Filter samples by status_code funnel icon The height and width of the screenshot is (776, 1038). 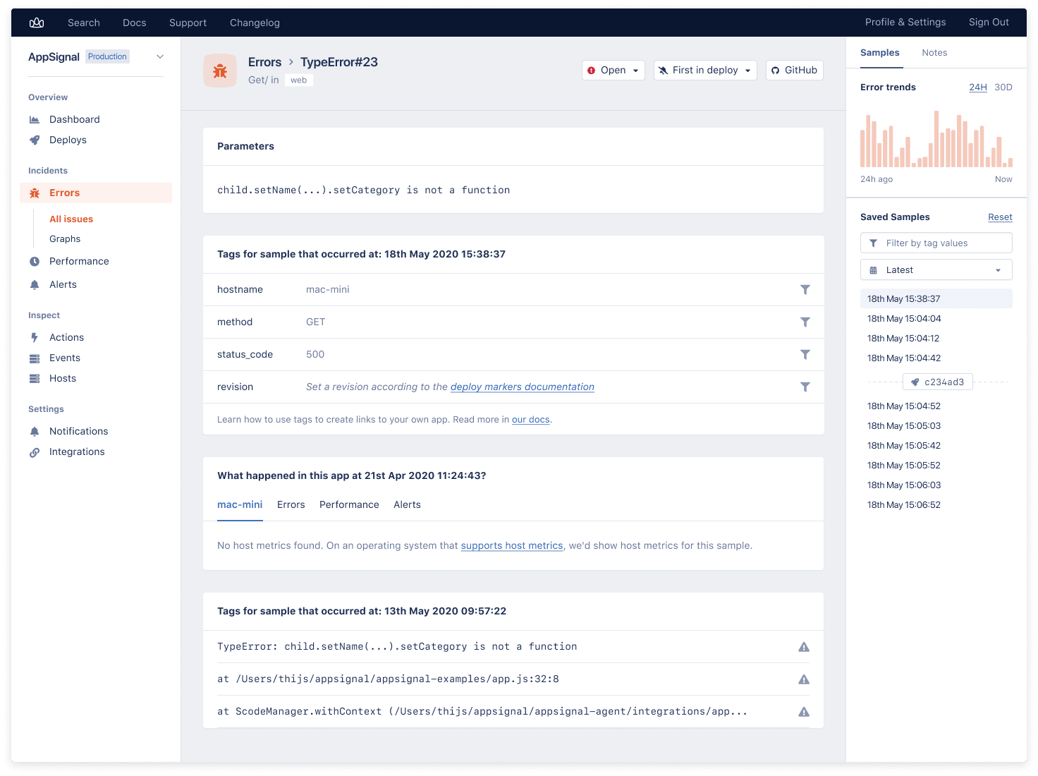[805, 355]
